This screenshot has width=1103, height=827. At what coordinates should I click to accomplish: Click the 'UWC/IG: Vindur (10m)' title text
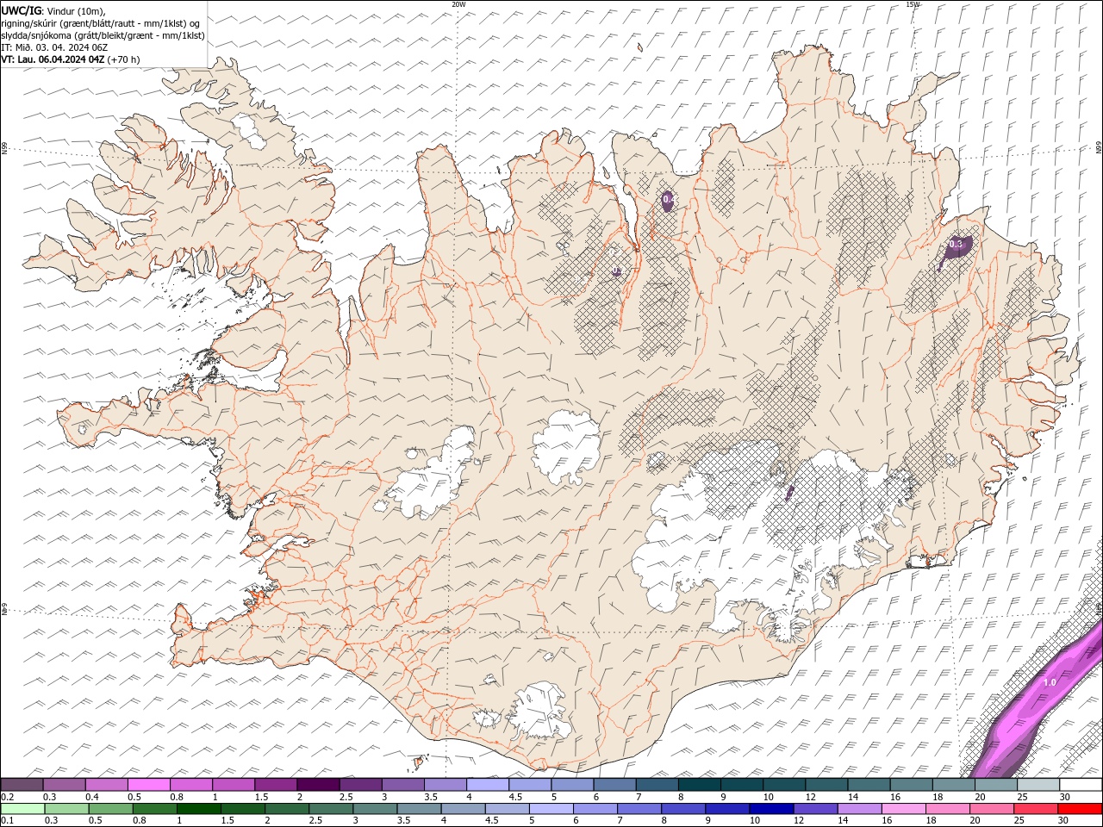[x=53, y=10]
